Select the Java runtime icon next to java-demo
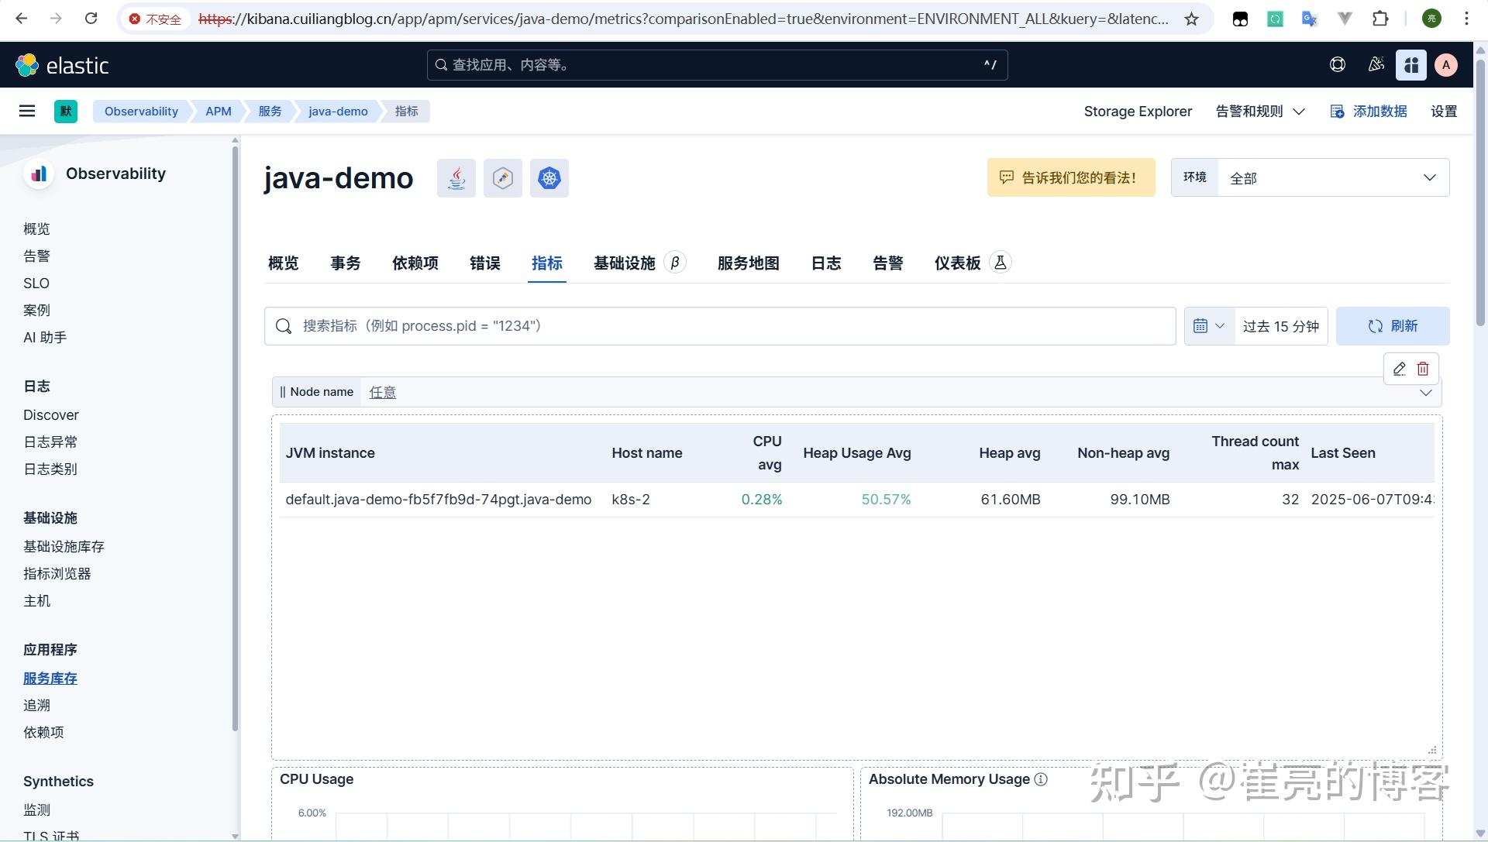This screenshot has width=1488, height=842. coord(456,177)
